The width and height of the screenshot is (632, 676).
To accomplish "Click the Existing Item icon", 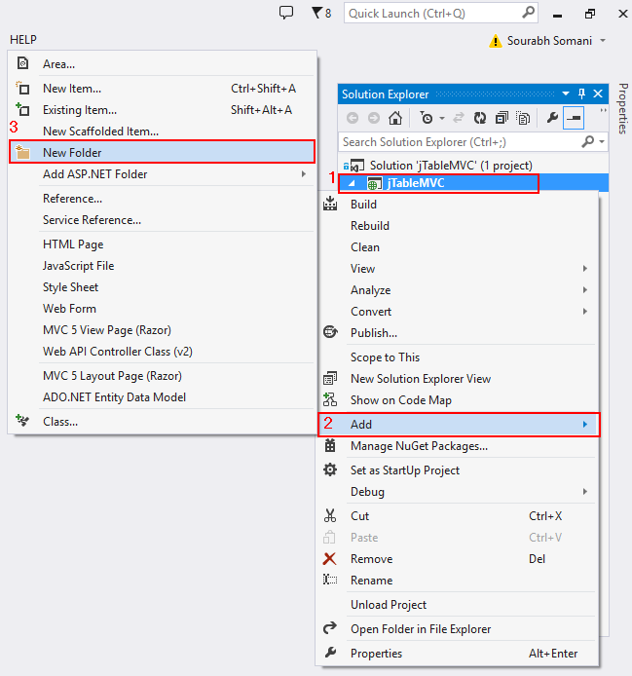I will pyautogui.click(x=22, y=109).
